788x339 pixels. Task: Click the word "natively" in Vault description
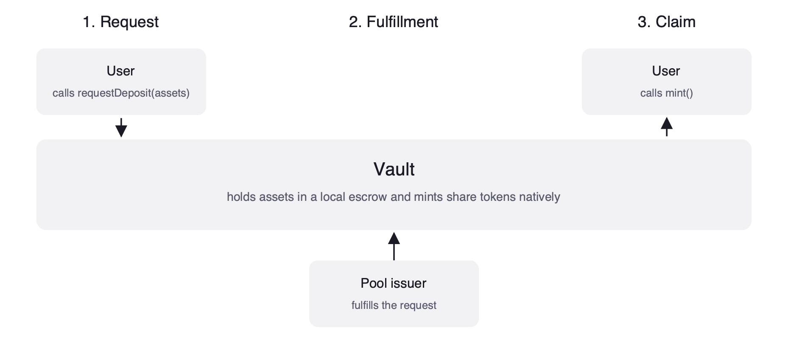pyautogui.click(x=539, y=197)
